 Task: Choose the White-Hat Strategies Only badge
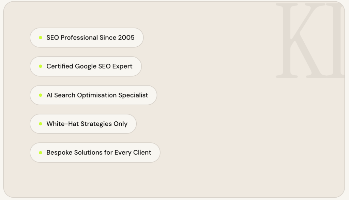pyautogui.click(x=83, y=124)
